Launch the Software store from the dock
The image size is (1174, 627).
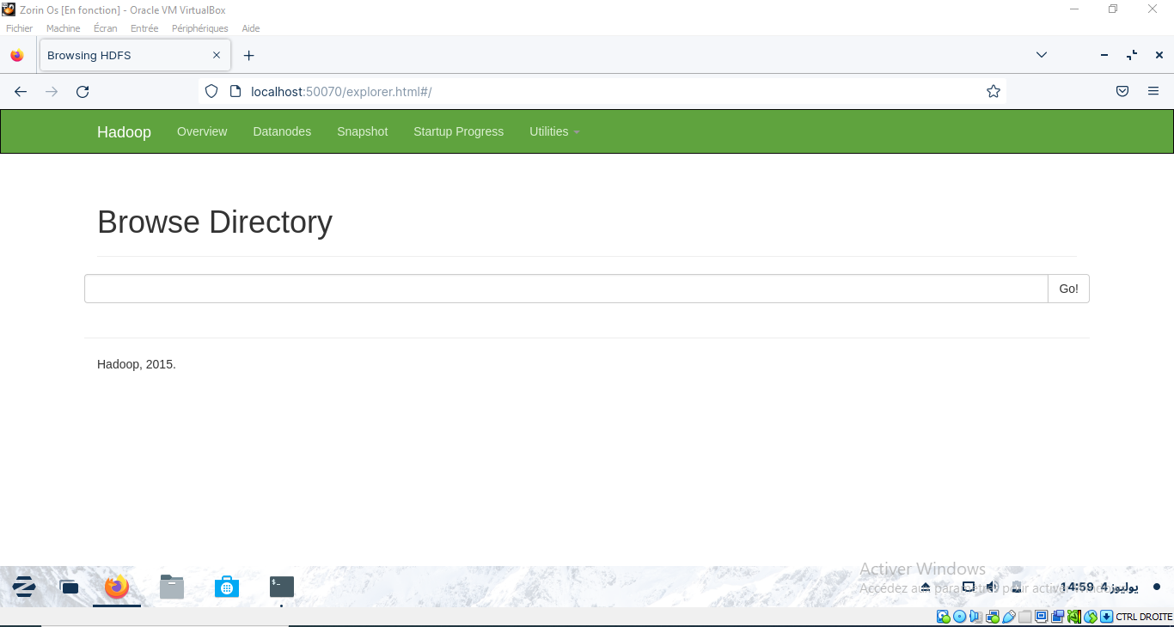(x=226, y=587)
